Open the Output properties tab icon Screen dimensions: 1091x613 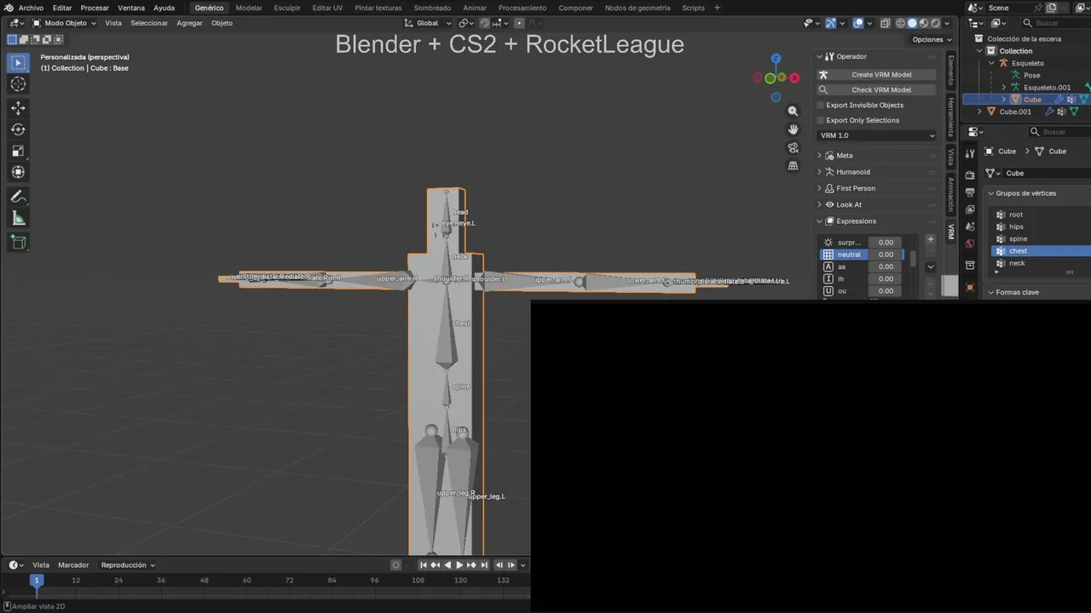click(x=970, y=192)
